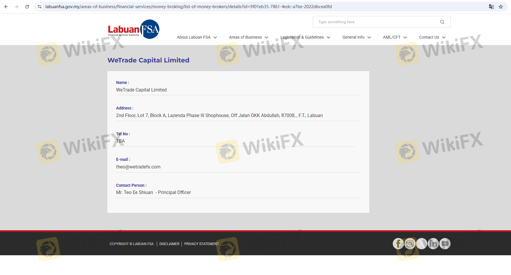The width and height of the screenshot is (511, 275).
Task: Open the Instagram social icon
Action: tap(410, 244)
